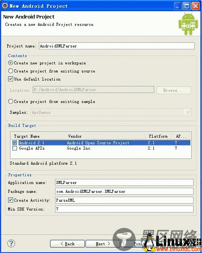
Task: Click the Package name field
Action: click(124, 191)
